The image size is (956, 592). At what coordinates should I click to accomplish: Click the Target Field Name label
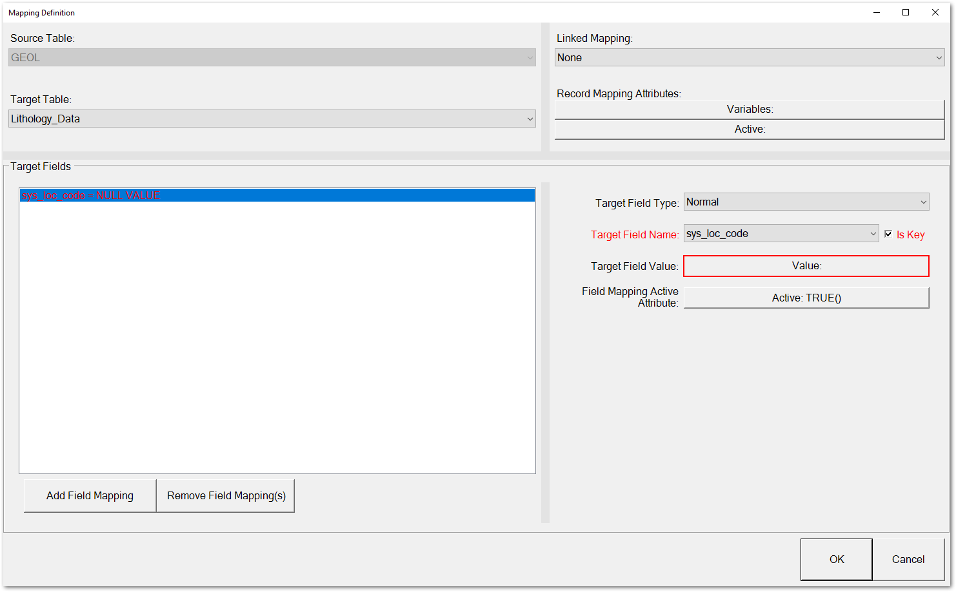tap(635, 234)
